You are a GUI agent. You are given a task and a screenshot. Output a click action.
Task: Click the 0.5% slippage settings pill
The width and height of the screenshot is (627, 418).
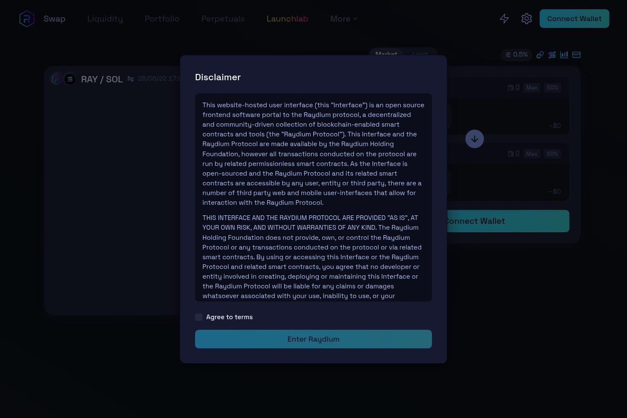point(516,55)
